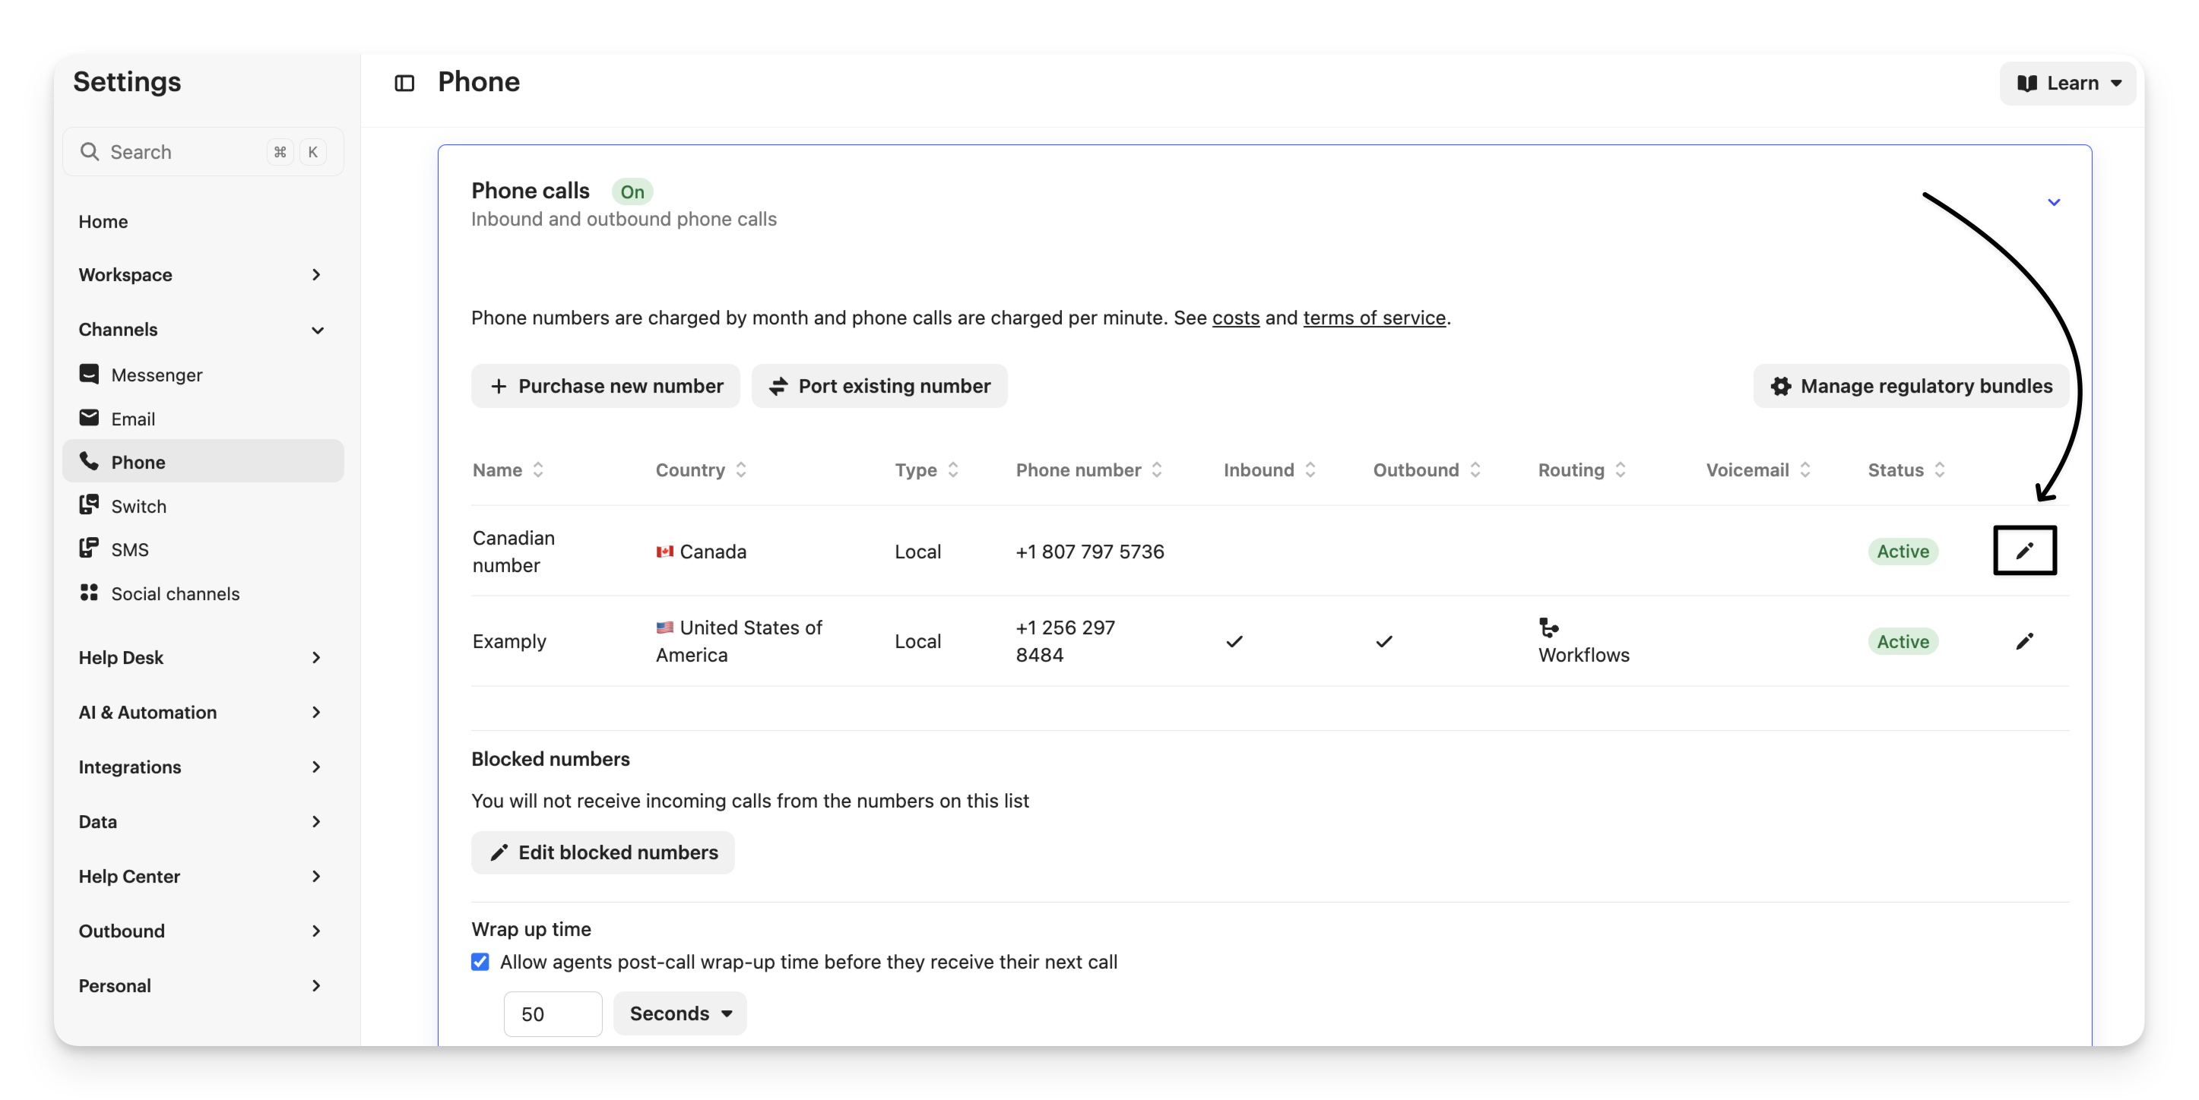
Task: Click the edit pencil for Canadian number
Action: pyautogui.click(x=2024, y=552)
